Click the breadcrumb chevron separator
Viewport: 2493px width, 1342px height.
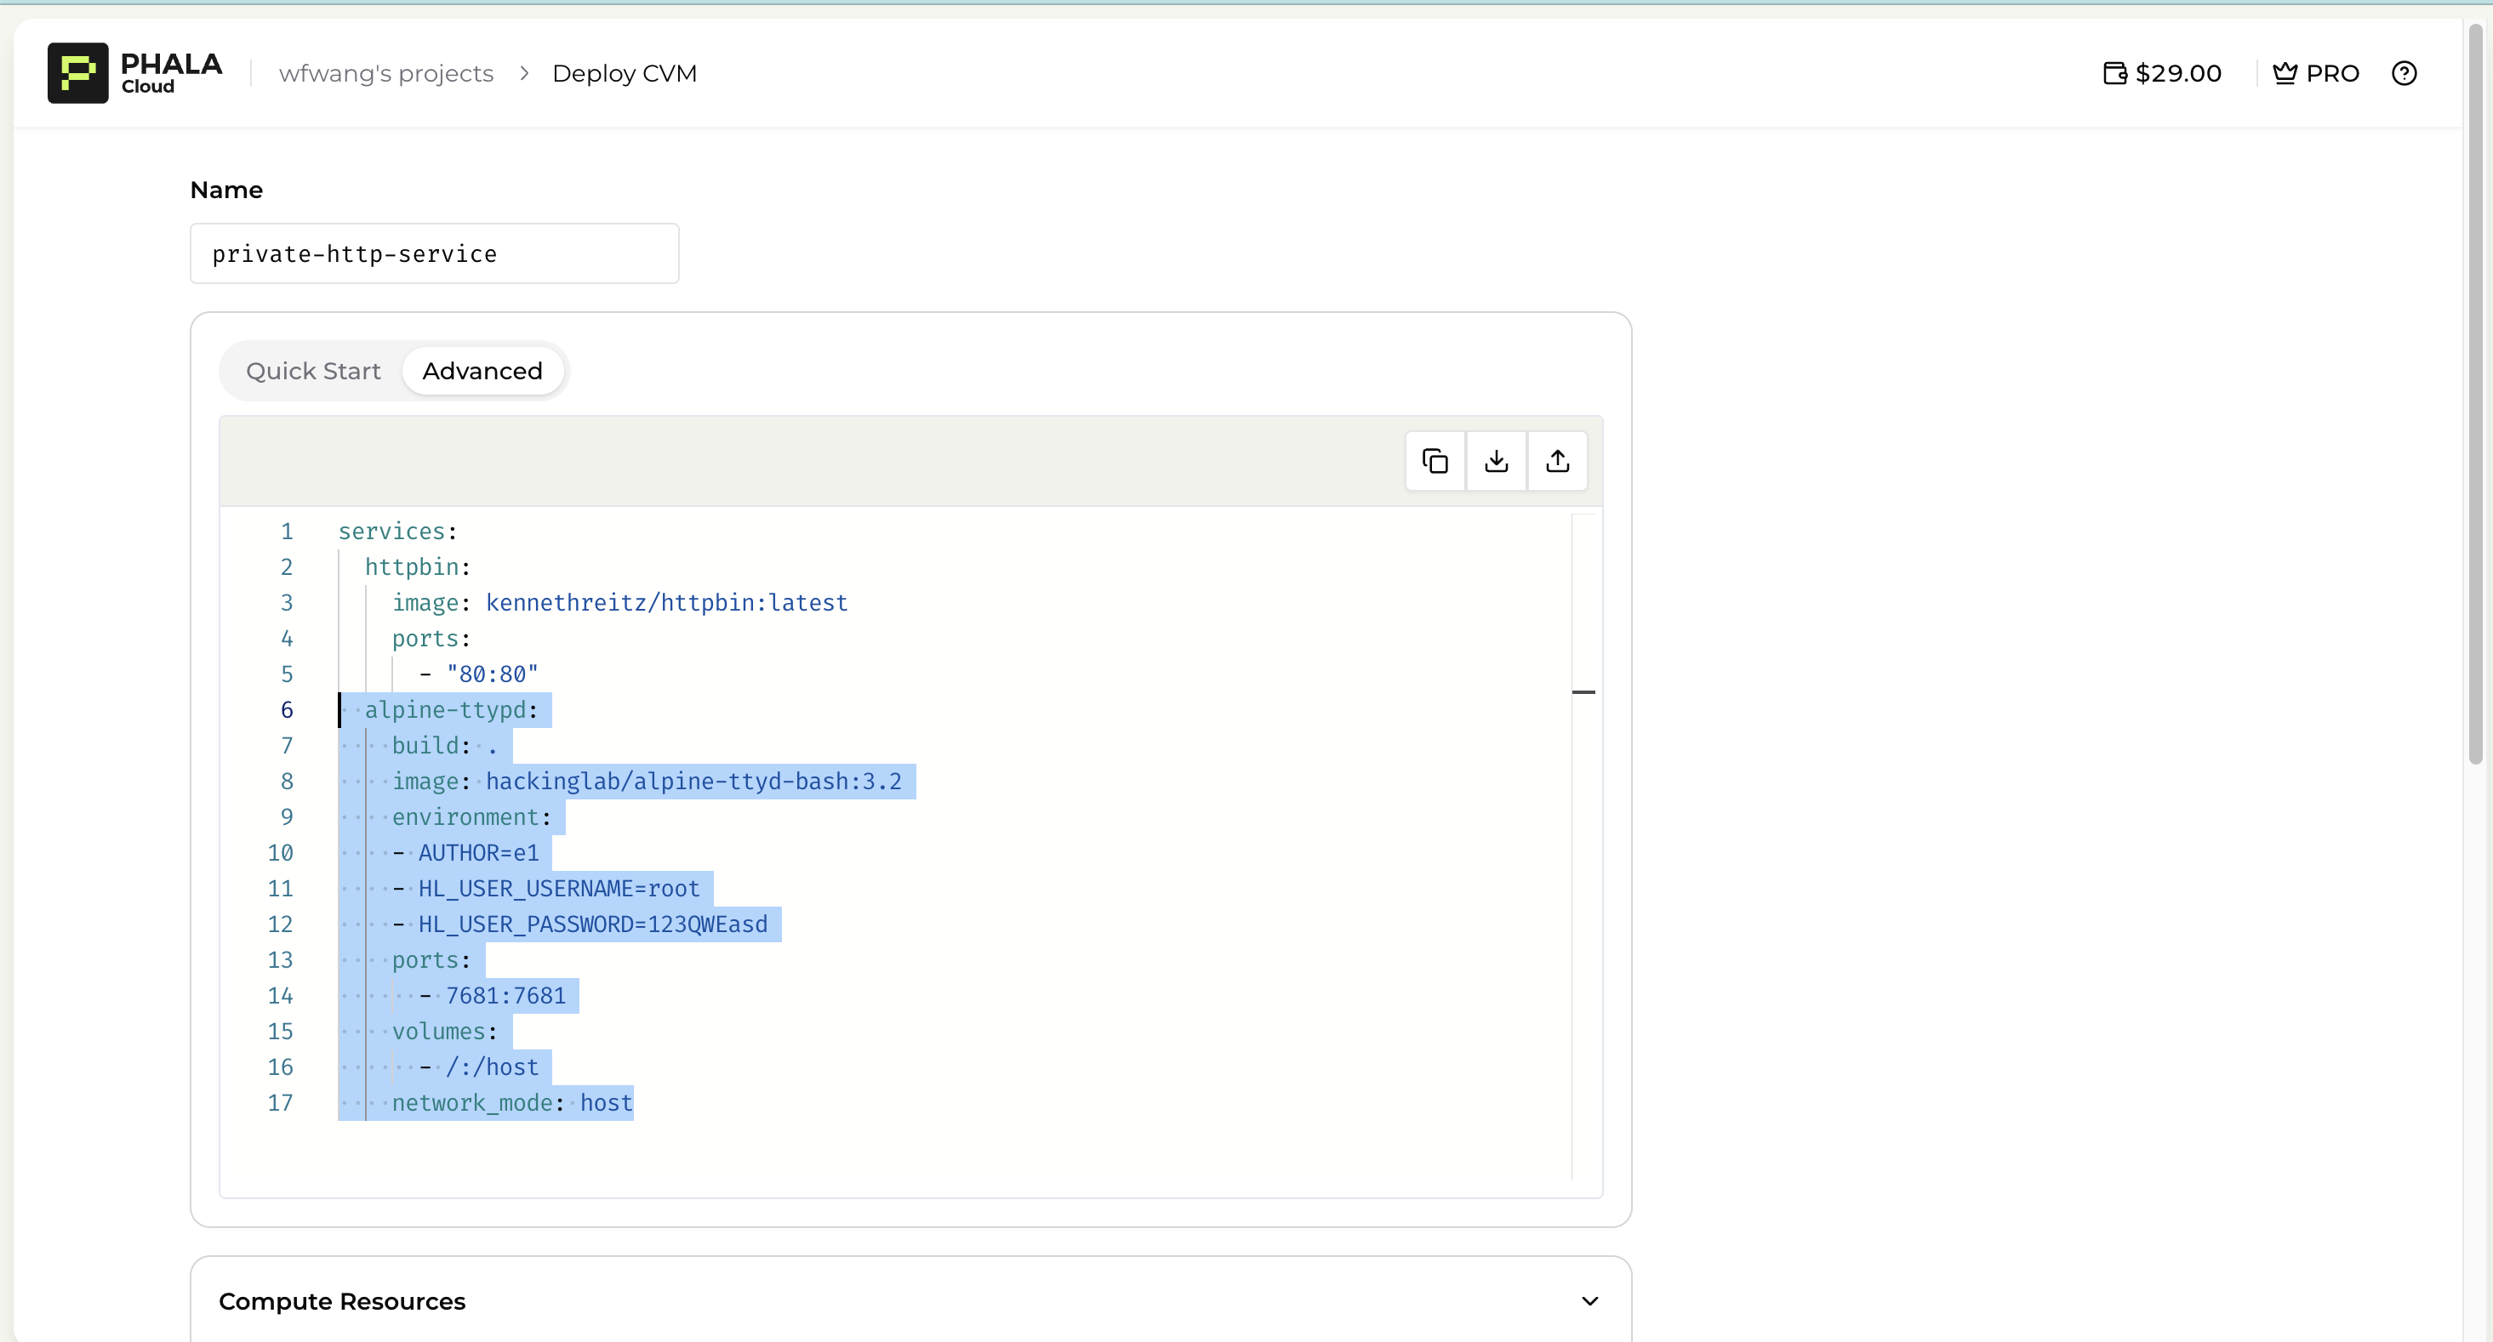pos(523,73)
